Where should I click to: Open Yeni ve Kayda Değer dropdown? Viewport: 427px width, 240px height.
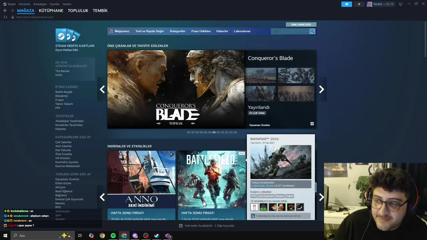click(x=149, y=31)
